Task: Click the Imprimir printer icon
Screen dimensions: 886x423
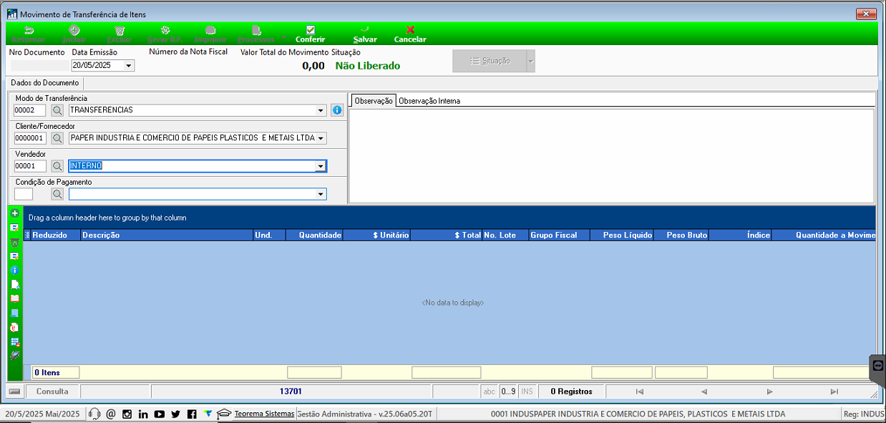Action: point(210,34)
